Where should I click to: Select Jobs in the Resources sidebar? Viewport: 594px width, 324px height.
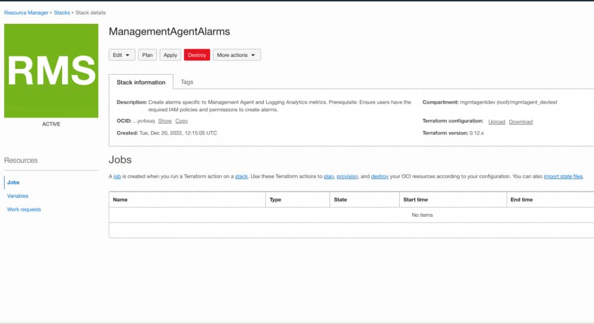pos(13,182)
